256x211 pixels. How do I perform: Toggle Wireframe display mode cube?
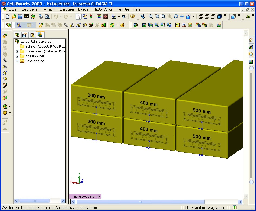coord(201,17)
